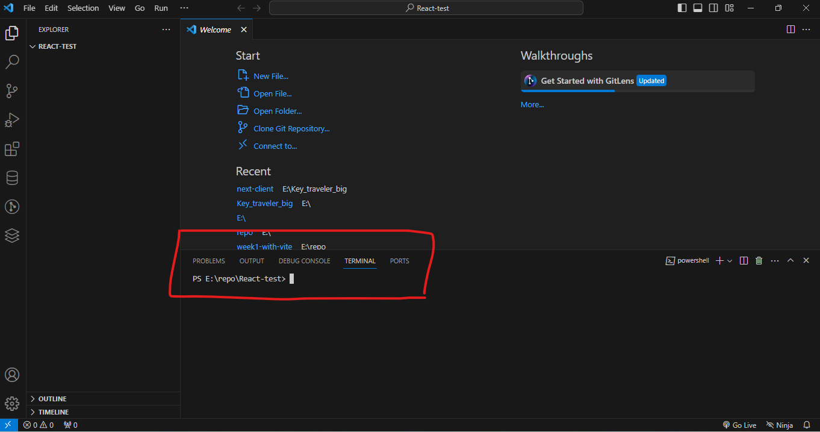The height and width of the screenshot is (432, 820).
Task: Expand the TIMELINE section
Action: pos(103,412)
